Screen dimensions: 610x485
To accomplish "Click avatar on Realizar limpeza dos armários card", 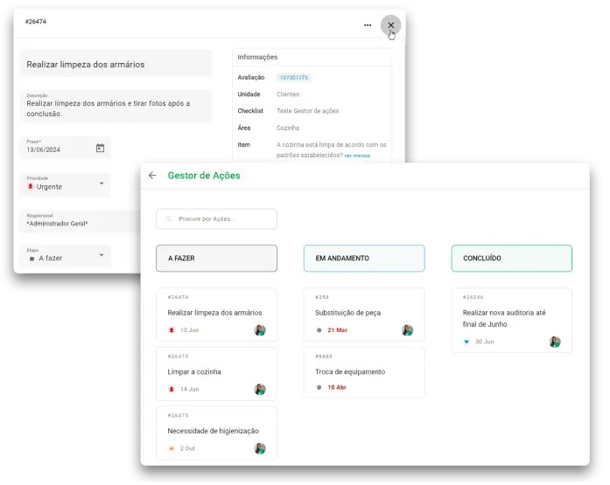I will [260, 330].
